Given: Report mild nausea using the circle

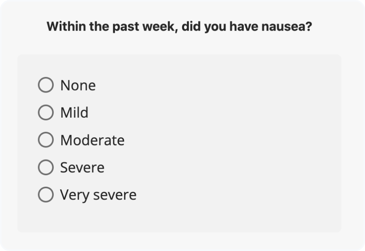Looking at the screenshot, I should click(46, 112).
